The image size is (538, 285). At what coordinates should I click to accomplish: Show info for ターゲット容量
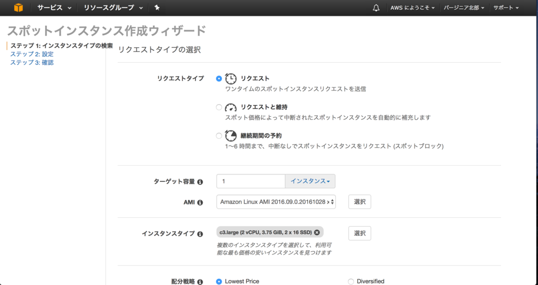tap(200, 182)
